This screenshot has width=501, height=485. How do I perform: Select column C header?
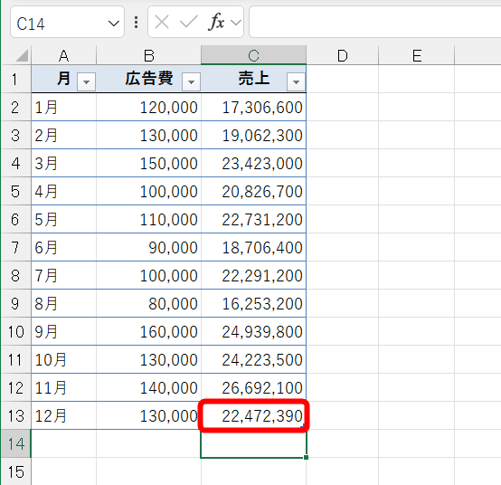pyautogui.click(x=254, y=55)
